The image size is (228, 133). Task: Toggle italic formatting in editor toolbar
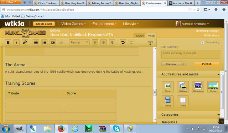pyautogui.click(x=16, y=43)
